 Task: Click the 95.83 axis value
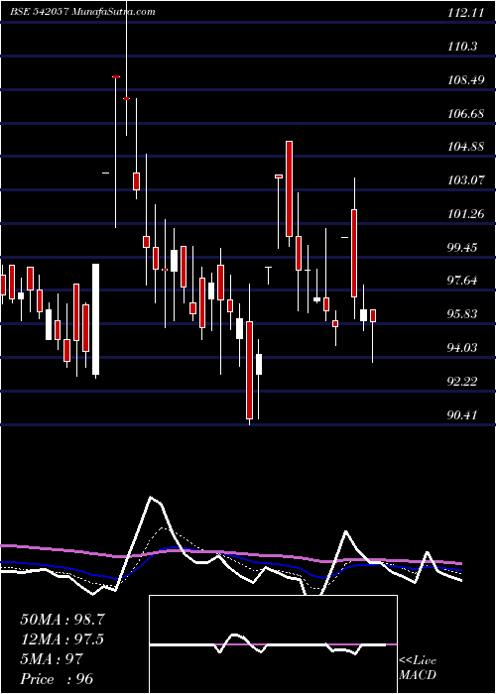[x=463, y=314]
